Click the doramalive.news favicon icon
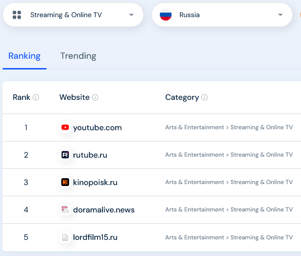The image size is (301, 256). tap(65, 209)
